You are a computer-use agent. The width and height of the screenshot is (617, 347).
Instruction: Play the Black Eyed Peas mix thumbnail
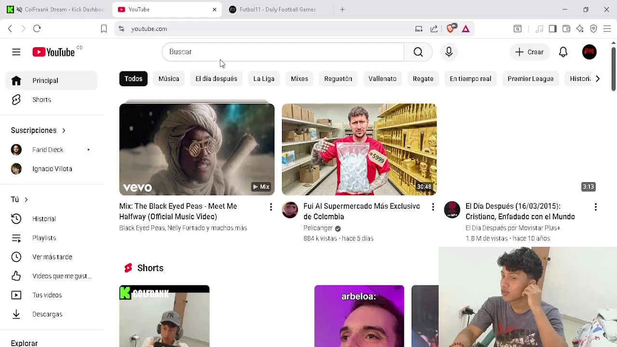(197, 149)
